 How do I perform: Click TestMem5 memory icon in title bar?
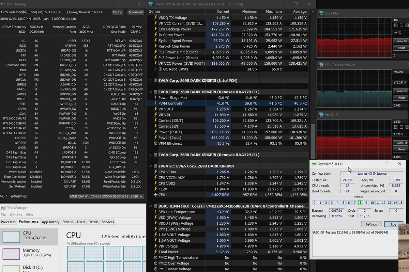click(314, 164)
